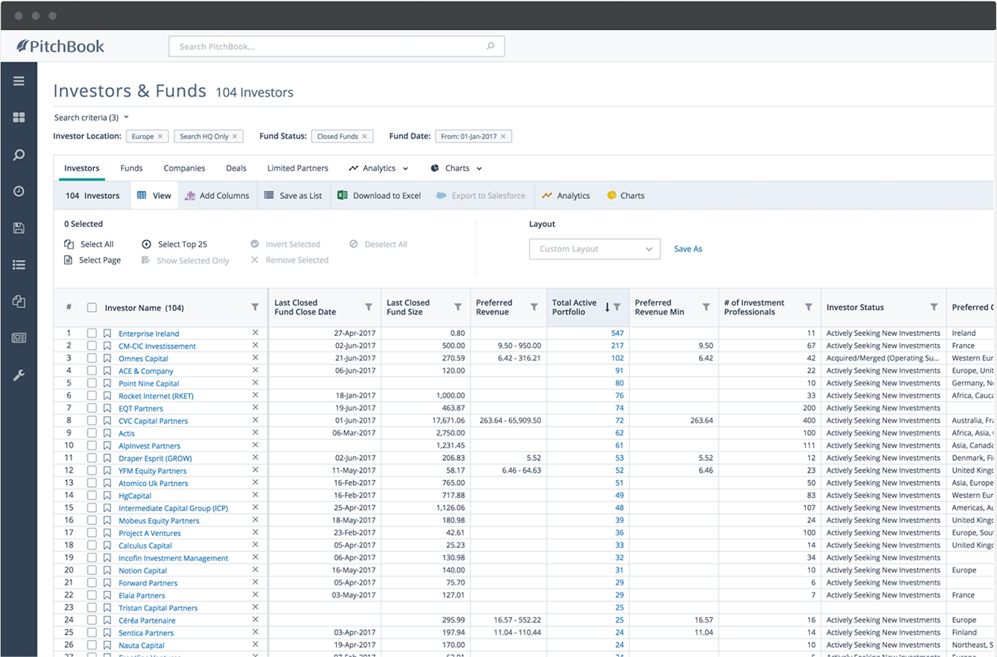997x657 pixels.
Task: Filter the Total Active Portfolio column
Action: pos(617,307)
